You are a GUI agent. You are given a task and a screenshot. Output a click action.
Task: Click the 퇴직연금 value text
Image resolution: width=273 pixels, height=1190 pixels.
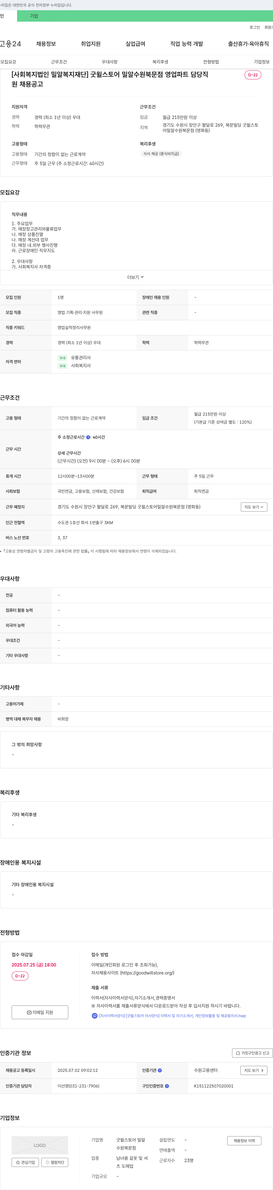201,492
